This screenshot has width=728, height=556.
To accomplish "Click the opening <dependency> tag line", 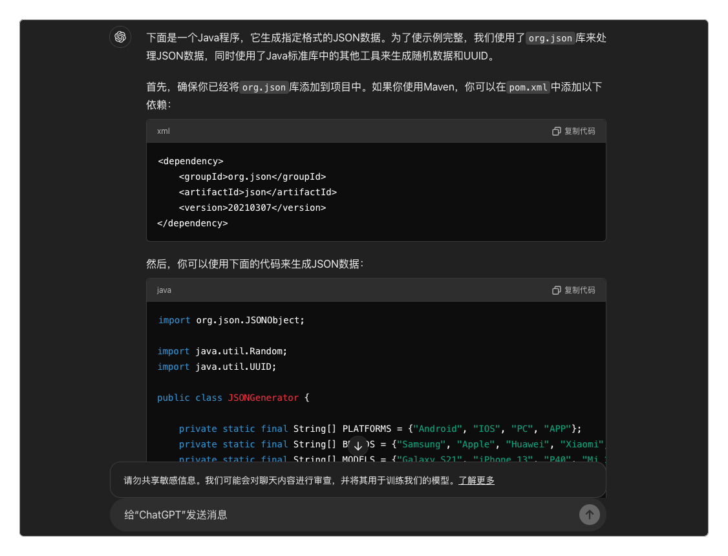I will [190, 162].
